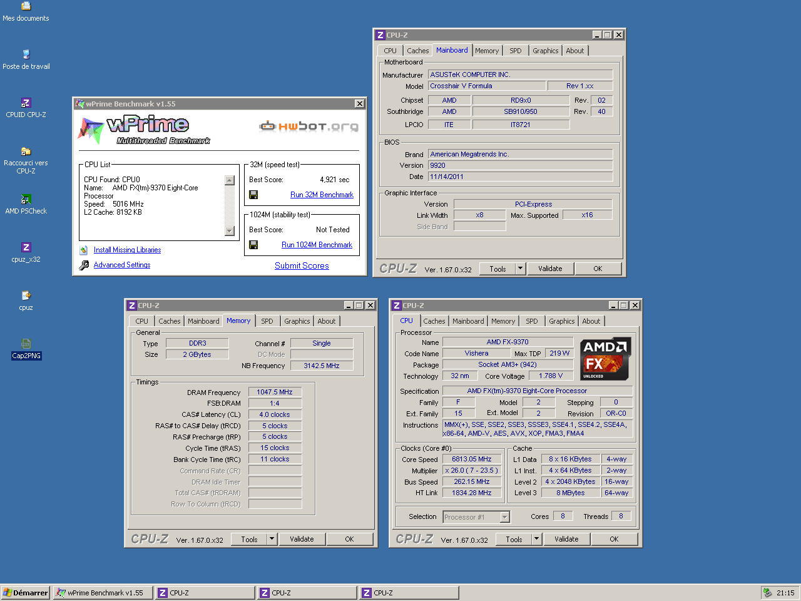Open Caches tab in Mainboard CPU-Z window
801x601 pixels.
417,51
